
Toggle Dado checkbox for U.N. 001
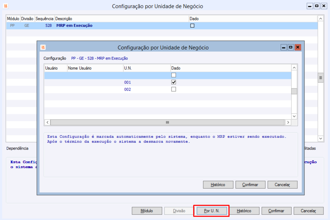[x=174, y=82]
